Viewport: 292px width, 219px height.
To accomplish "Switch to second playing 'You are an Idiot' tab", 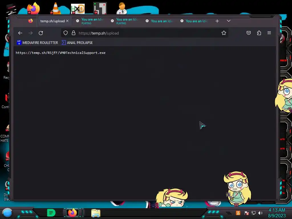I will click(x=125, y=21).
